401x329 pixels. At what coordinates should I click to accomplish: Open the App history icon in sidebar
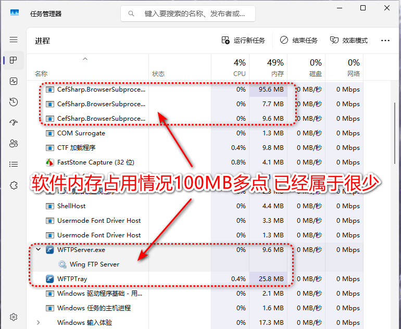click(14, 102)
